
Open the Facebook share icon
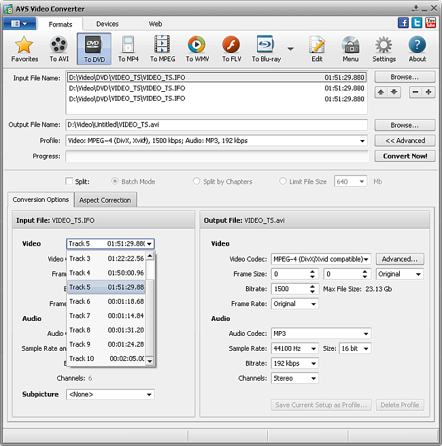point(403,22)
